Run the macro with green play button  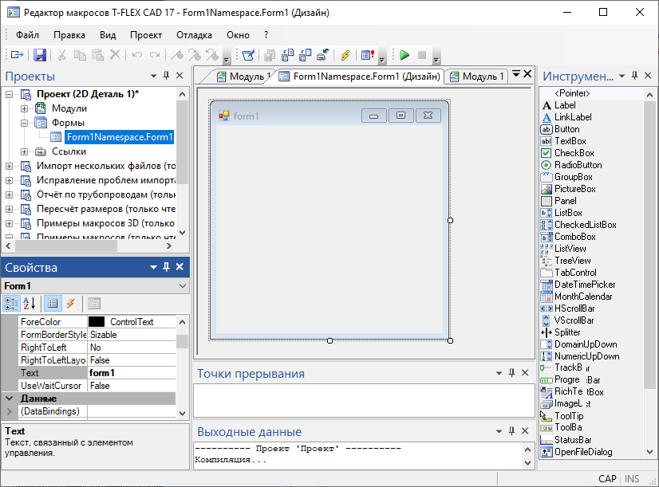(x=404, y=55)
